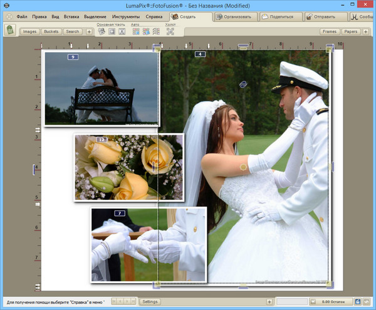Open the Buckets panel
The height and width of the screenshot is (310, 376).
click(x=51, y=31)
